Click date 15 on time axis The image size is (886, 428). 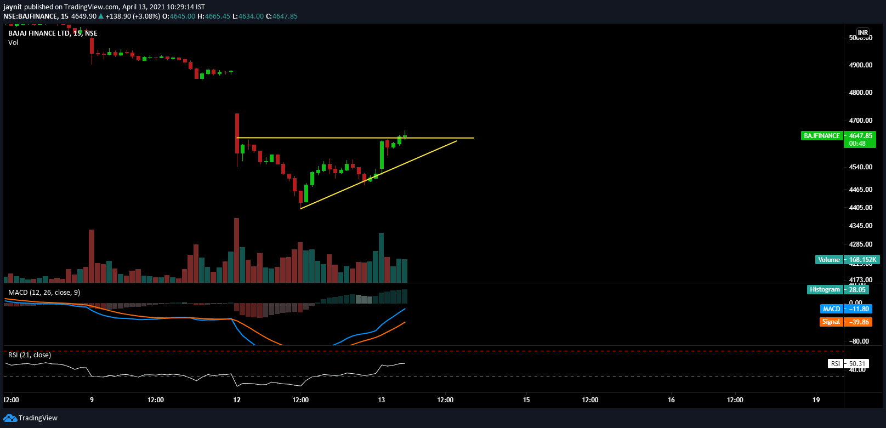(526, 400)
